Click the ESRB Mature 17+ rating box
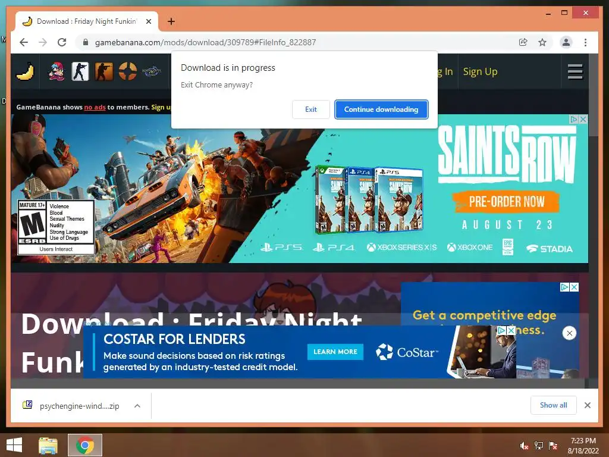The image size is (609, 457). (x=56, y=227)
